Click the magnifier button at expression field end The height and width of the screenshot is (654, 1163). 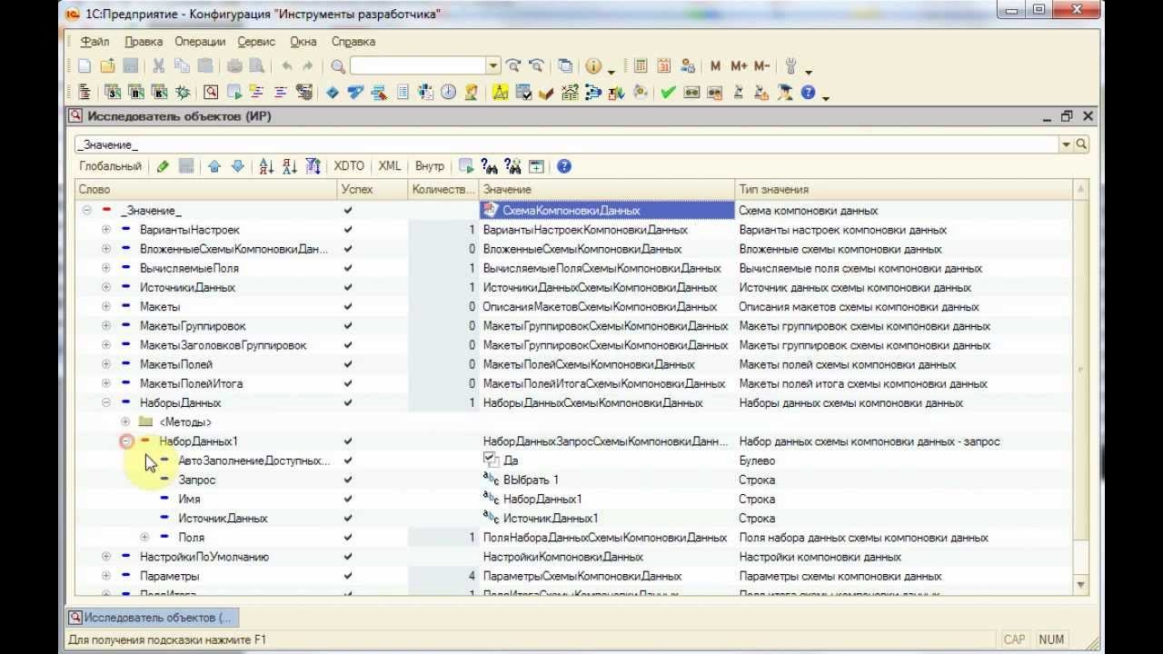click(x=1082, y=144)
